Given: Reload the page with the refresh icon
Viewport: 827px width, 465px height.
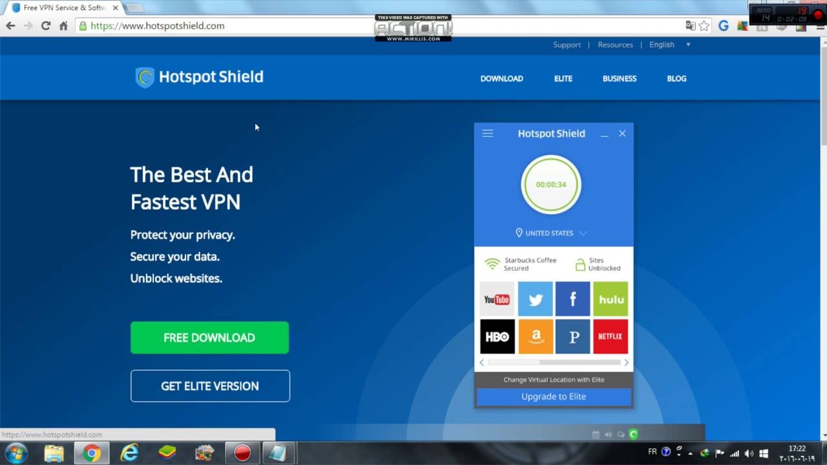Looking at the screenshot, I should coord(45,26).
